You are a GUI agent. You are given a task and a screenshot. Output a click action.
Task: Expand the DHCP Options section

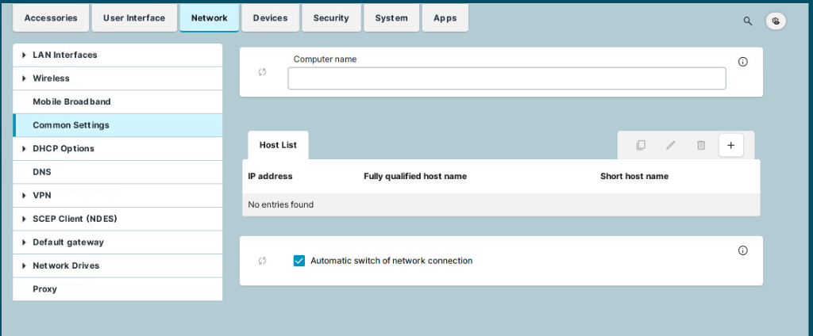[x=24, y=149]
